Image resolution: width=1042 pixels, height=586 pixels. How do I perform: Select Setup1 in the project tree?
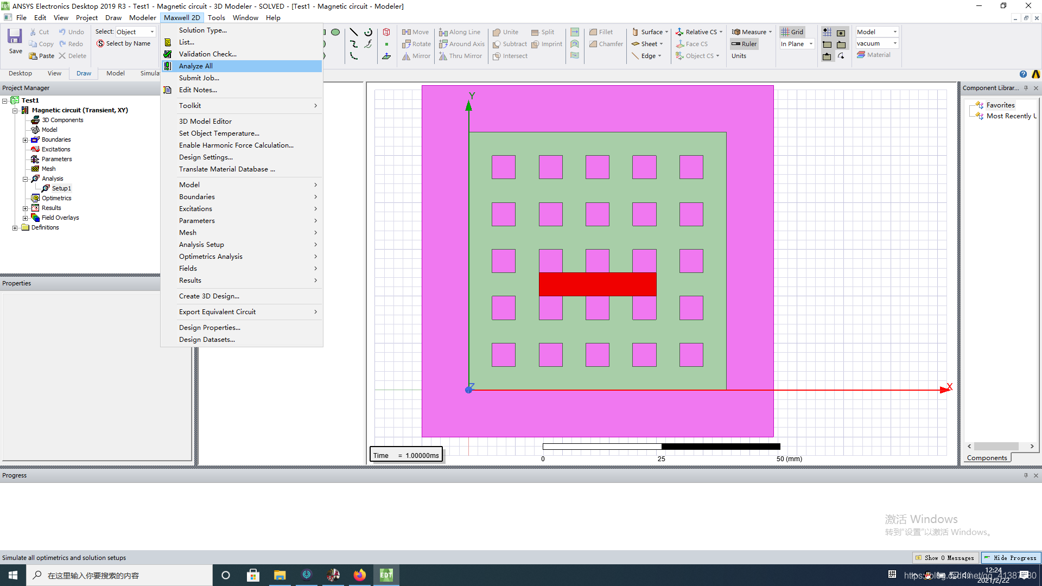pos(61,188)
